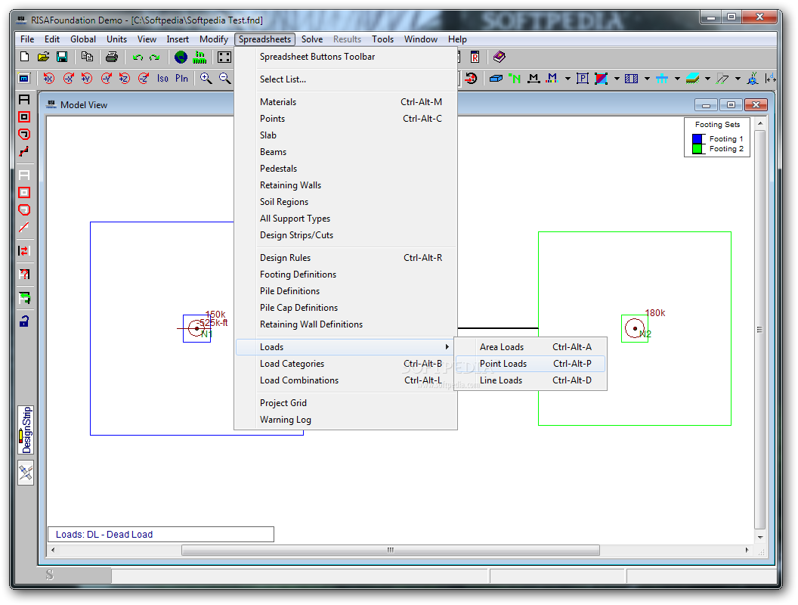Image resolution: width=798 pixels, height=605 pixels.
Task: Open dropdown beside the plate color icon
Action: click(617, 79)
